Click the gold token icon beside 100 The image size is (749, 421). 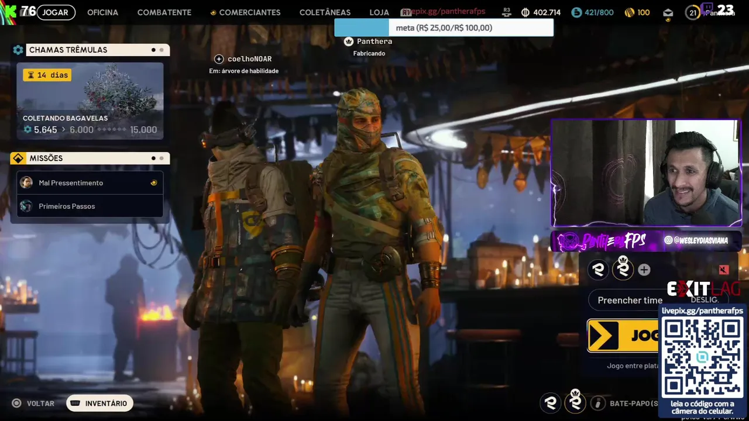pos(630,12)
